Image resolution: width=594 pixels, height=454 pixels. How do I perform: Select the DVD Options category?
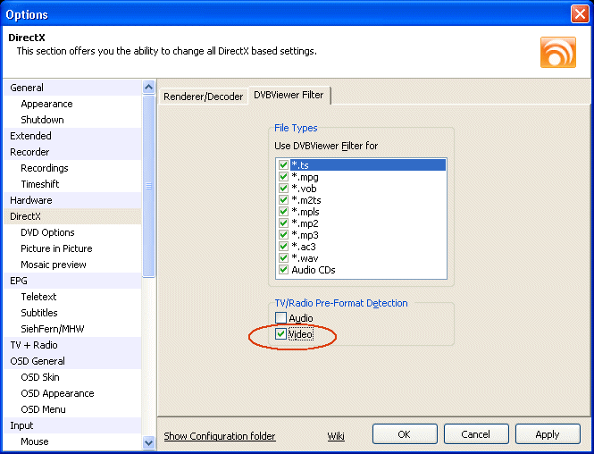(47, 232)
